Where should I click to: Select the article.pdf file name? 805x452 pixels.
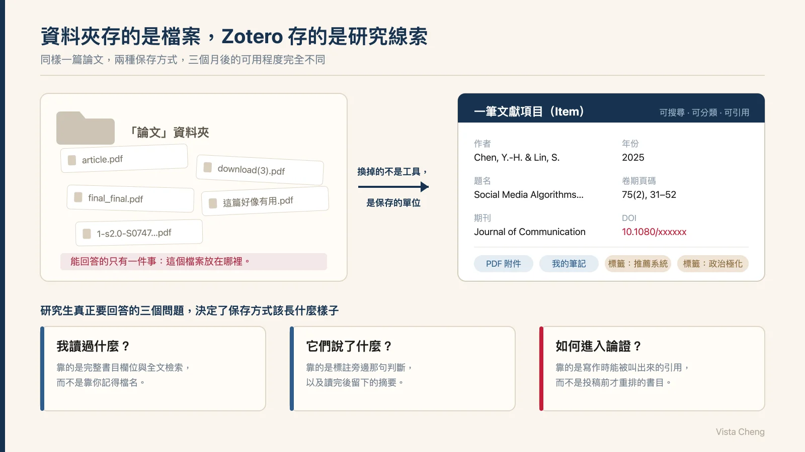tap(102, 159)
